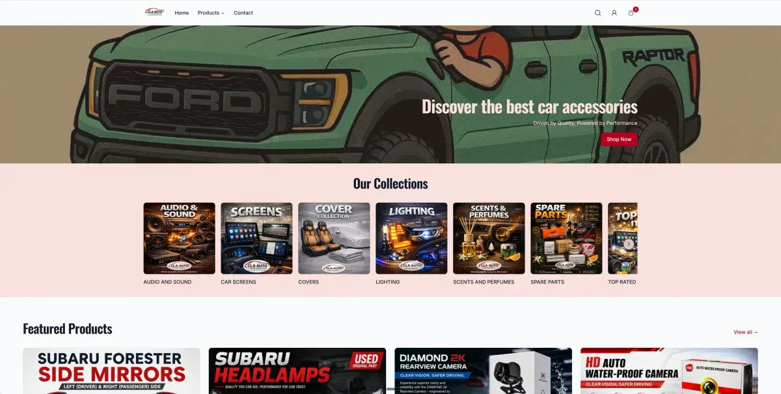The image size is (781, 394).
Task: Go to the Home page
Action: pyautogui.click(x=182, y=13)
